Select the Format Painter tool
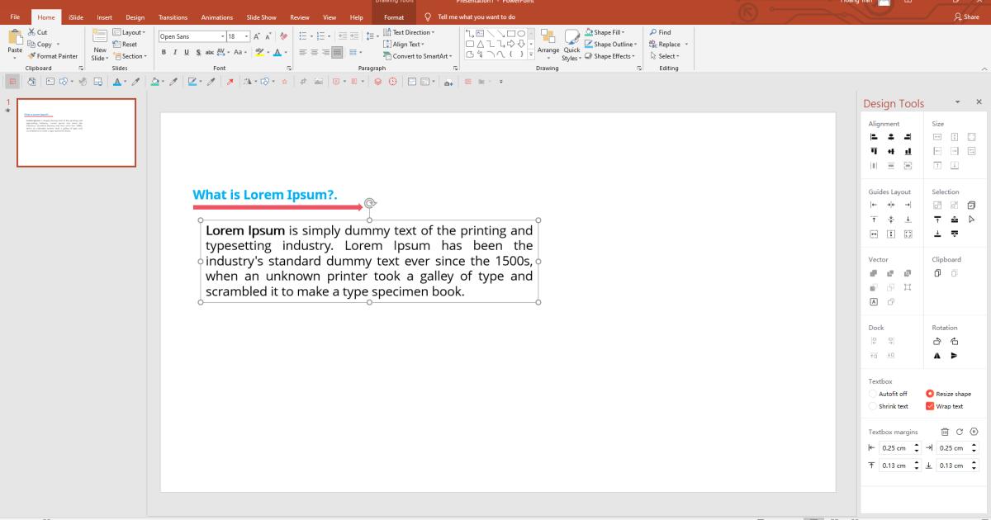991x520 pixels. pyautogui.click(x=54, y=56)
